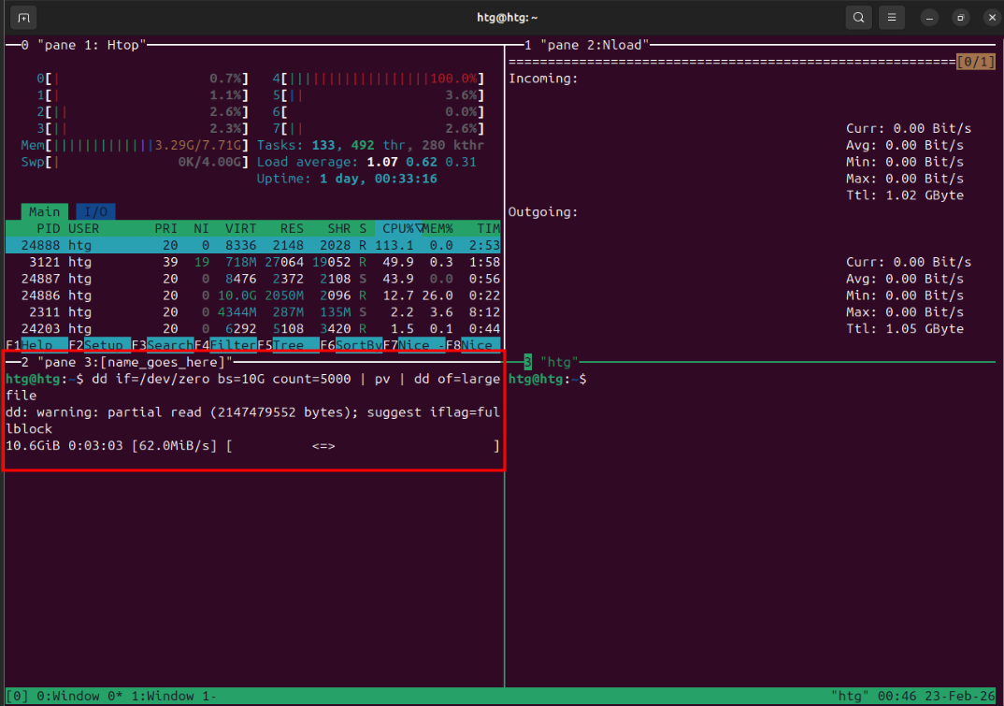
Task: Click Incoming Ttl: 1.02 GByte value
Action: tap(905, 195)
